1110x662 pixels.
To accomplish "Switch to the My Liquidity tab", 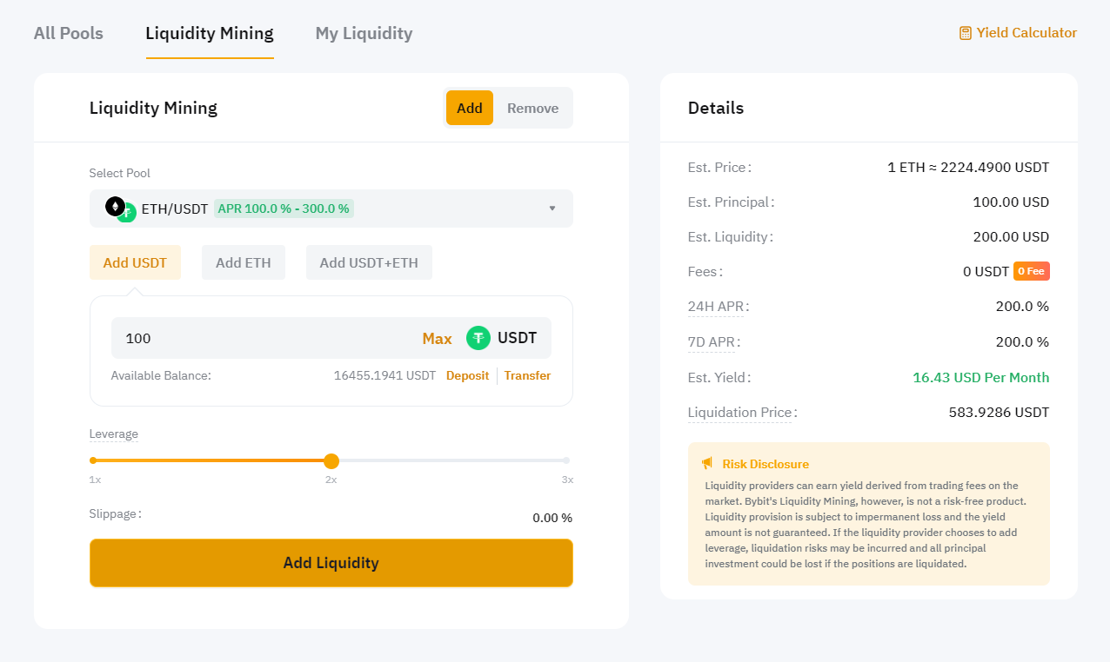I will pyautogui.click(x=364, y=33).
